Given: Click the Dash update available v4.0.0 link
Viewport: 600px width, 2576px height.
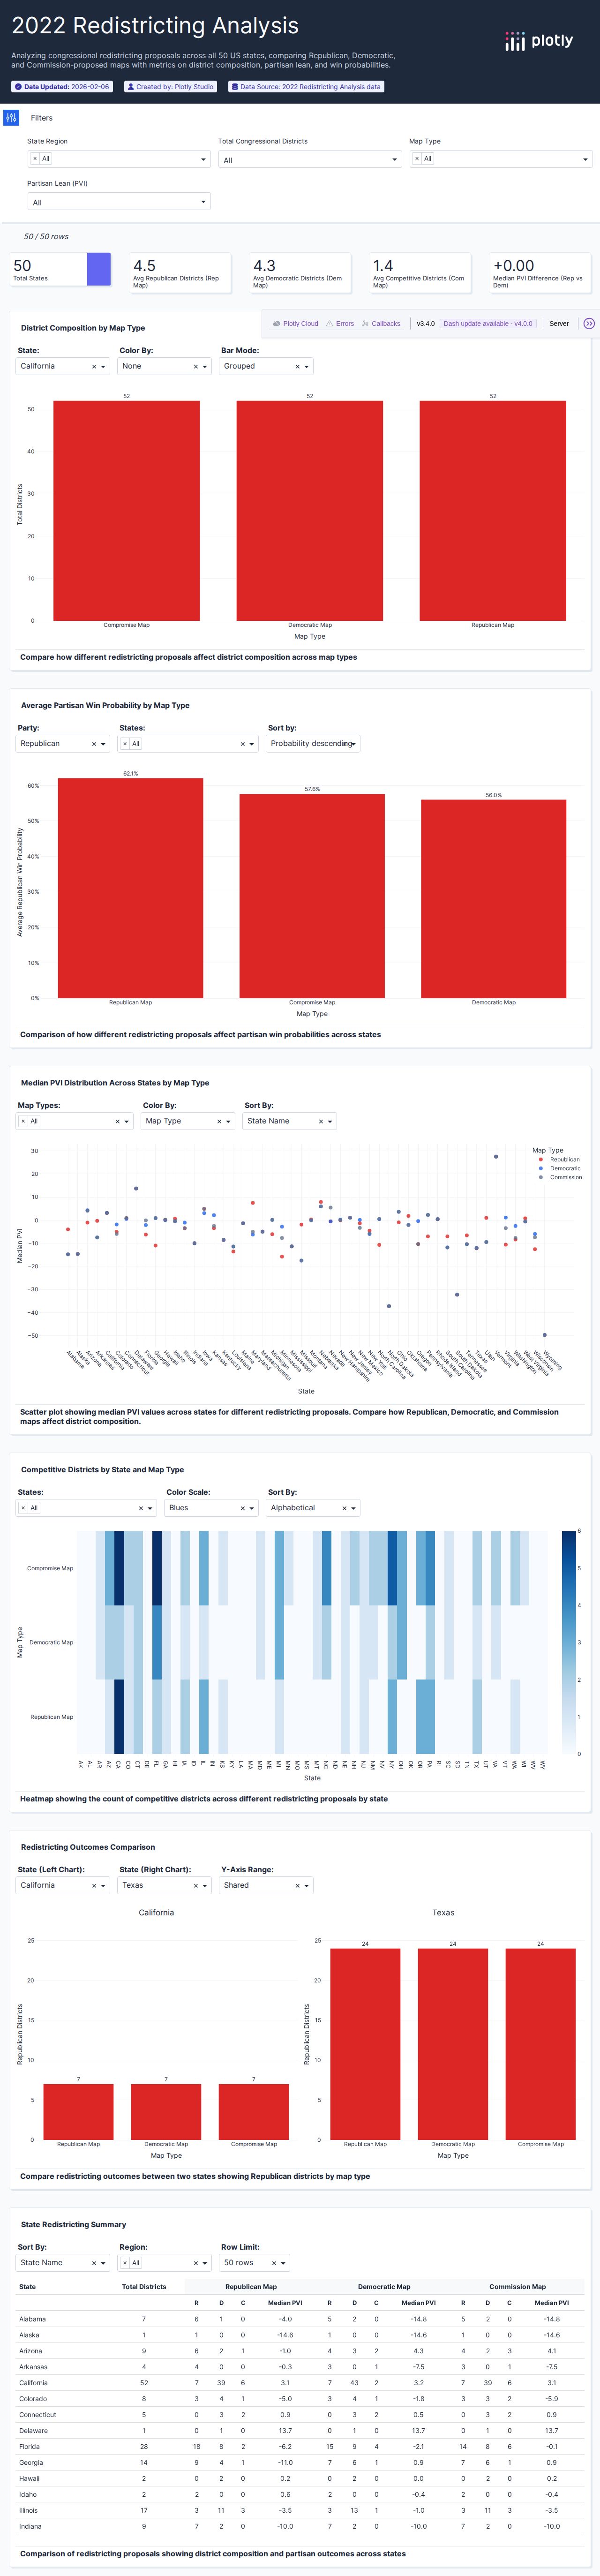Looking at the screenshot, I should pyautogui.click(x=488, y=324).
